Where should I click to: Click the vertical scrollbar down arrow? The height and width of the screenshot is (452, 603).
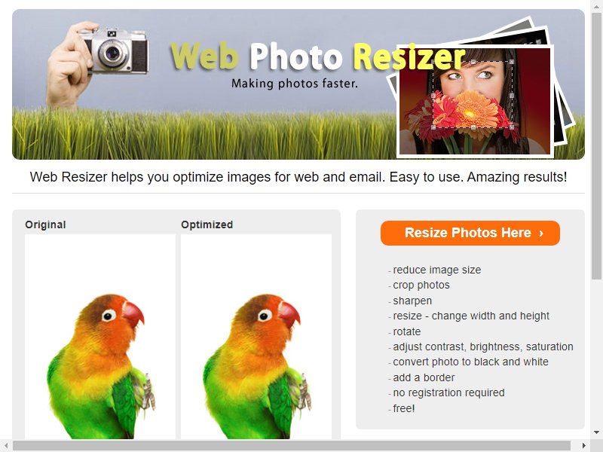coord(596,432)
